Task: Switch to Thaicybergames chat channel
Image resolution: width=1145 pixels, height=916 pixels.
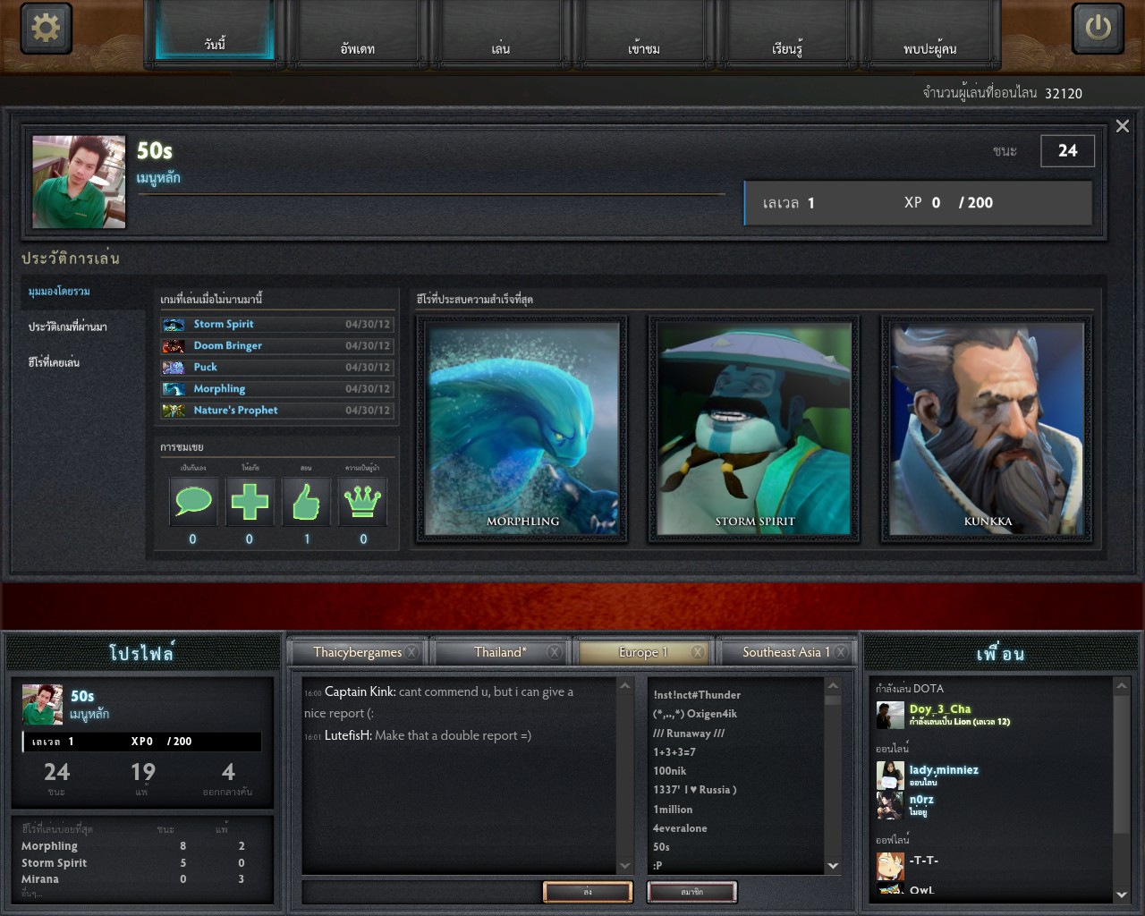Action: pos(358,652)
